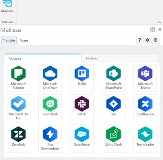Switch to the Team tab
The image size is (163, 160).
point(24,40)
